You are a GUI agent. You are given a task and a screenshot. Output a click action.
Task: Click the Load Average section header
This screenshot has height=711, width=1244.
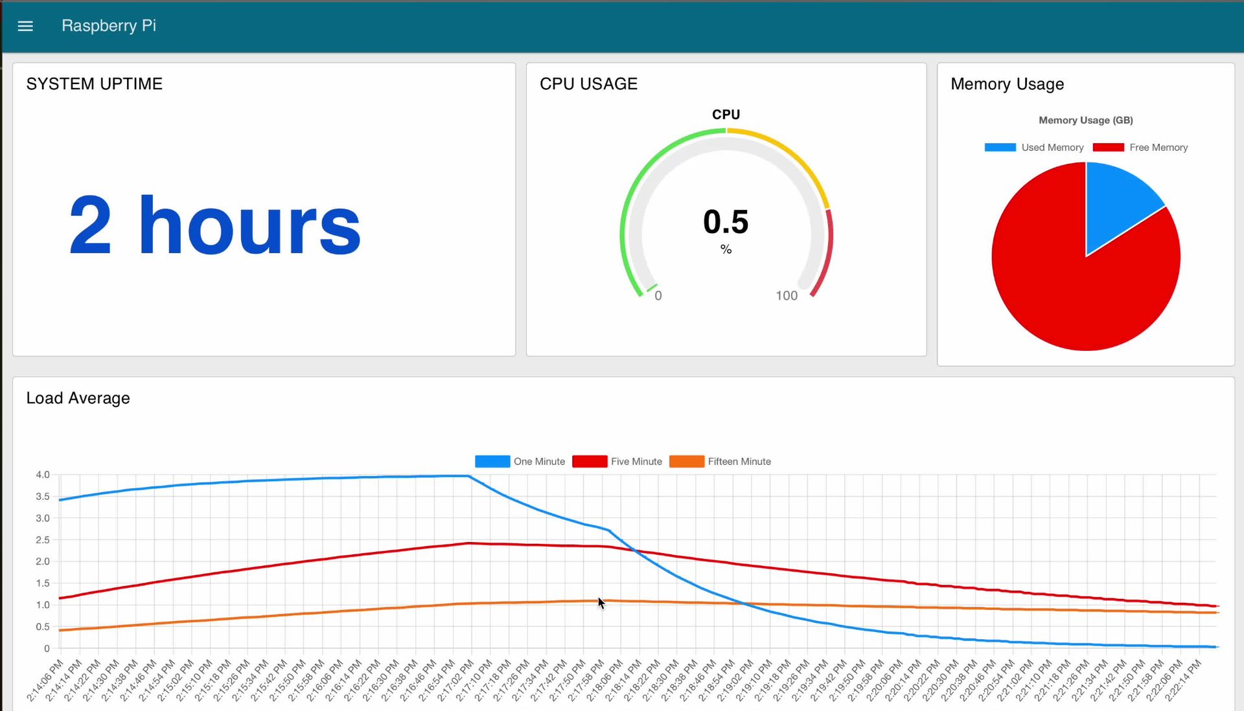pos(78,398)
